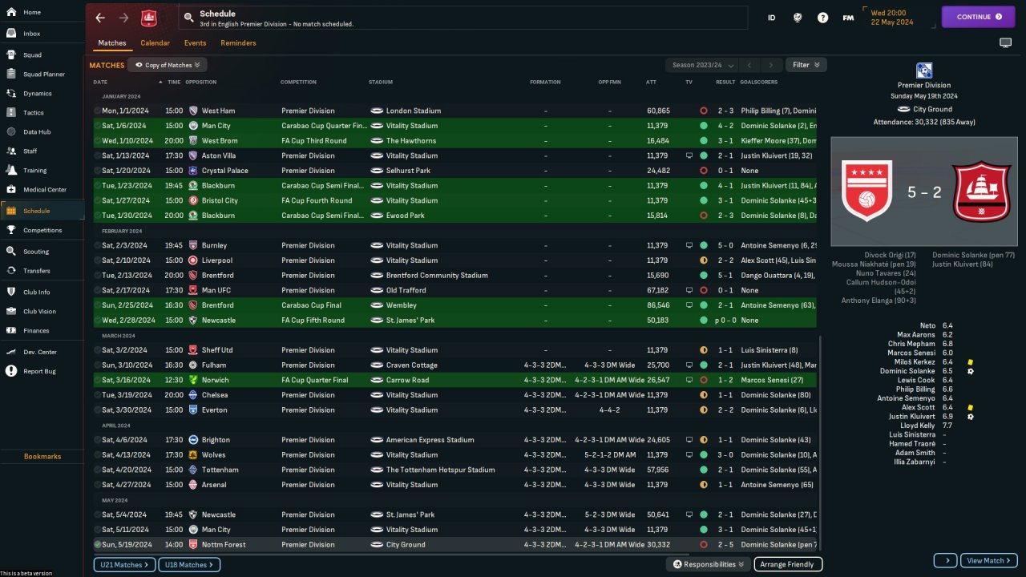
Task: Tick the selection circle for Wed, 1/10/2024 West Brom
Action: click(98, 141)
